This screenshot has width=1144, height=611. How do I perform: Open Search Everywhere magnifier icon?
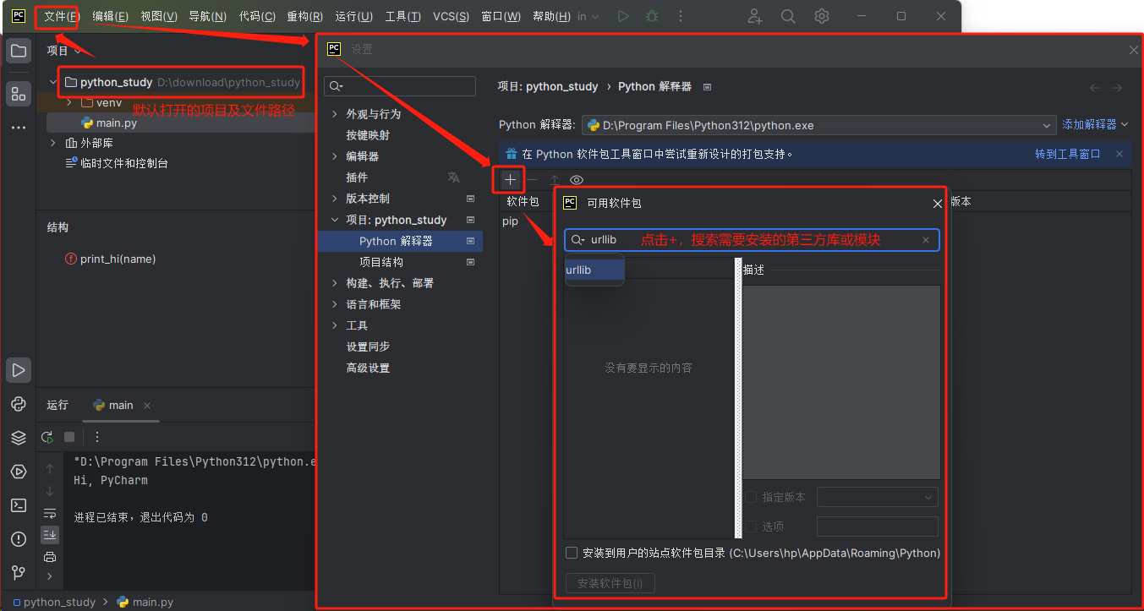[x=788, y=16]
